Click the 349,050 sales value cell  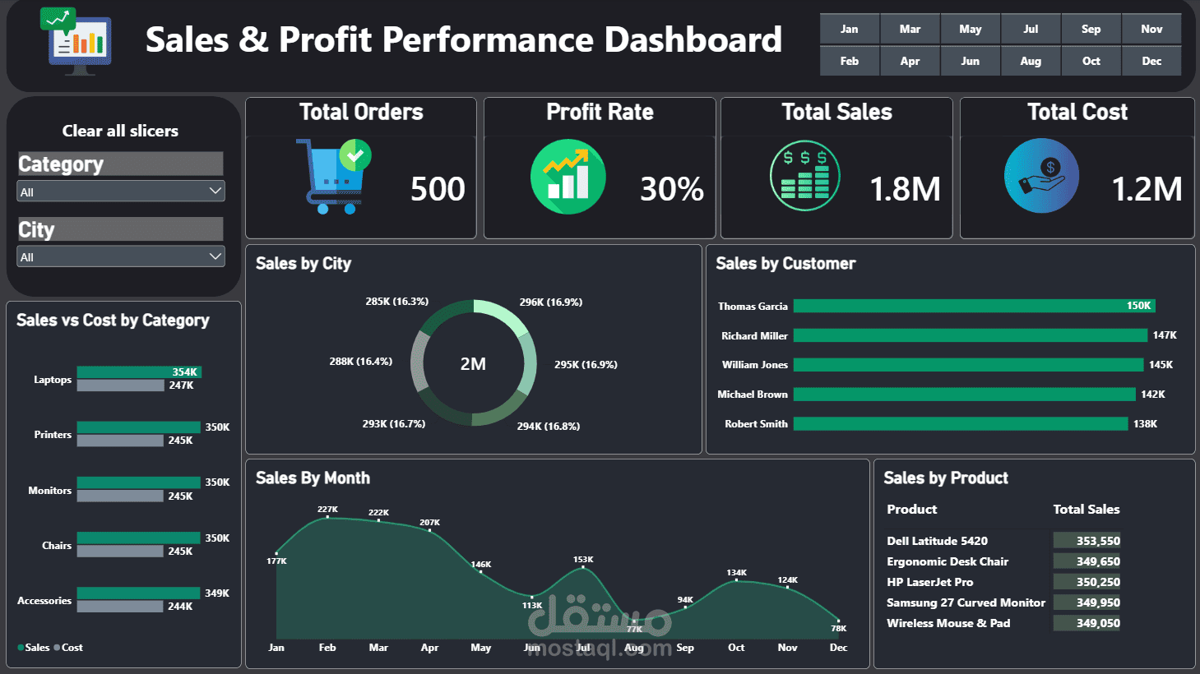pyautogui.click(x=1087, y=623)
